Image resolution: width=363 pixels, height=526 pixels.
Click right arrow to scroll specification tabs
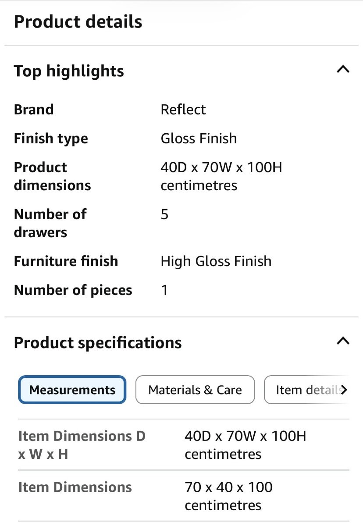click(344, 390)
